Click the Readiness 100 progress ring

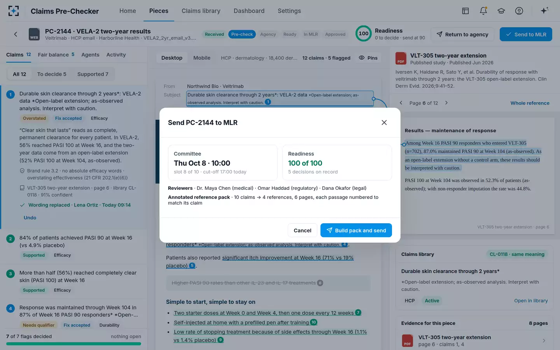(364, 33)
